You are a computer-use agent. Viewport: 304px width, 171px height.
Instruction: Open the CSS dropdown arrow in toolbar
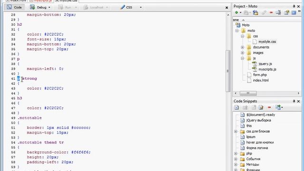click(141, 8)
